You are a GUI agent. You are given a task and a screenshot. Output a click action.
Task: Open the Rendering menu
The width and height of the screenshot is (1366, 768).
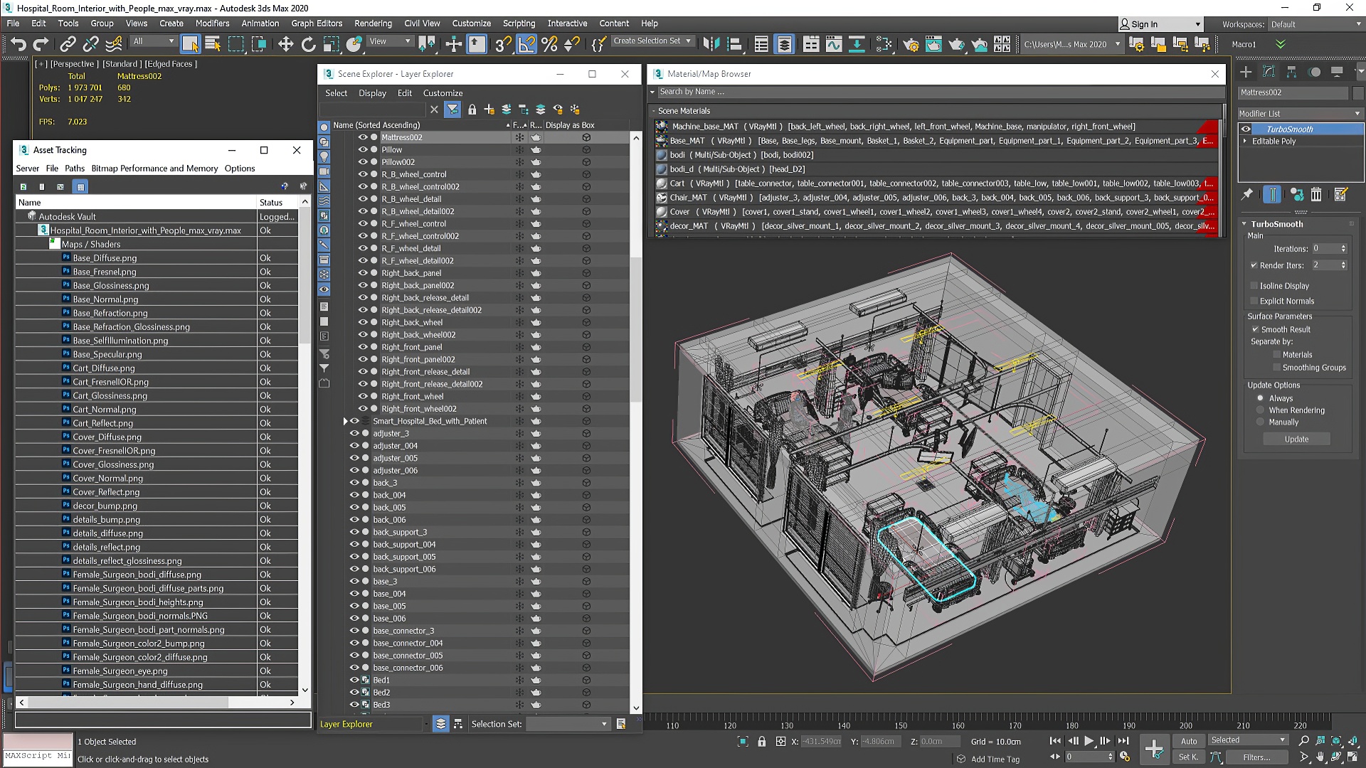pos(373,23)
